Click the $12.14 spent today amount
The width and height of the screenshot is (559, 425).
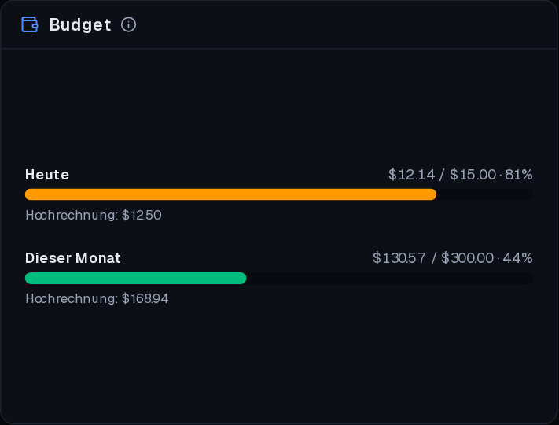coord(411,175)
